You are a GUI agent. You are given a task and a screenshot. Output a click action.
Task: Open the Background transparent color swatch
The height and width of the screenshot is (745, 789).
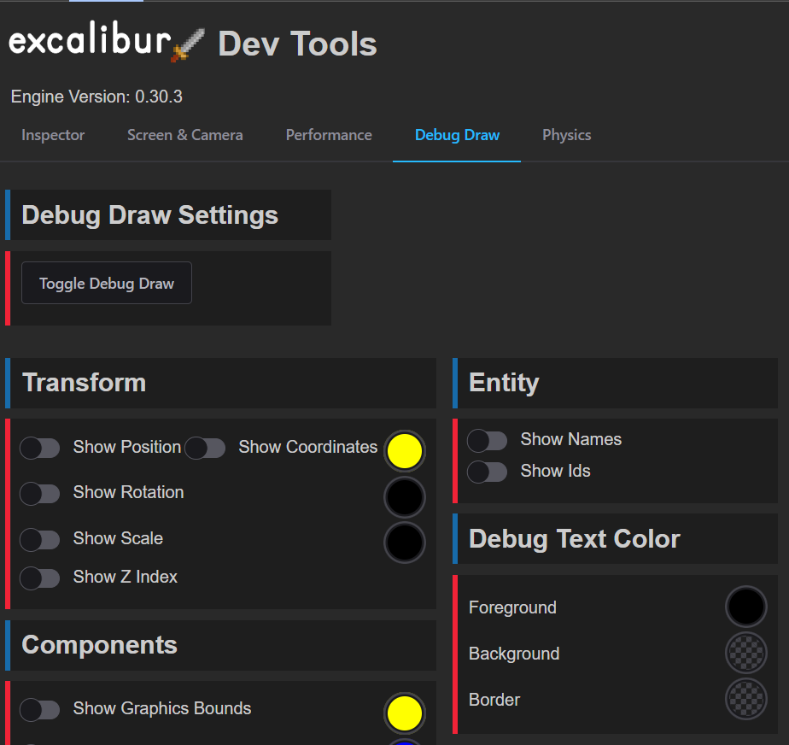[745, 654]
